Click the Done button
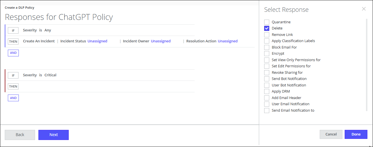 (x=356, y=134)
